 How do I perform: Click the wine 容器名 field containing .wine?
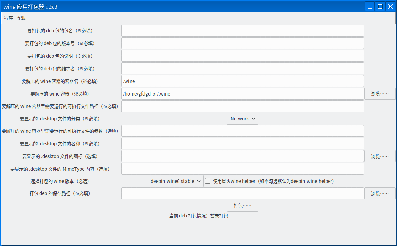242,81
